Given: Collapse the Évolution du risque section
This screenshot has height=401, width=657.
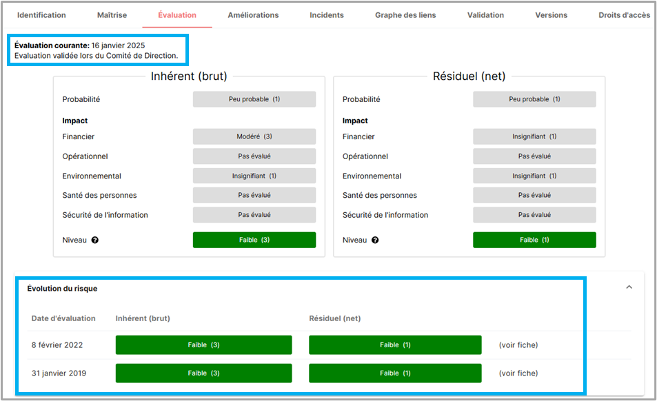Looking at the screenshot, I should pos(629,287).
